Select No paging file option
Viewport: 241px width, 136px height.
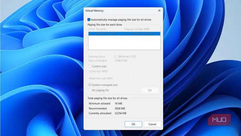(90, 90)
